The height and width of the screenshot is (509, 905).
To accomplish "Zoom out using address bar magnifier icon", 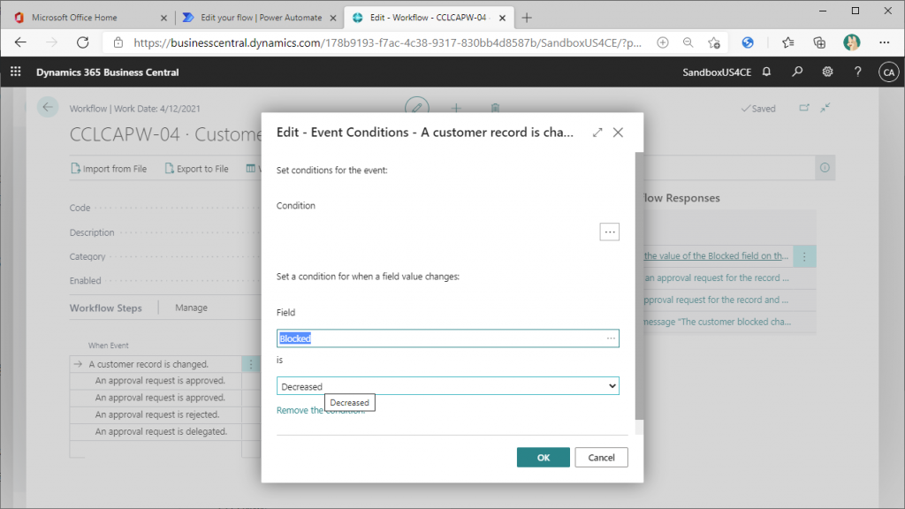I will (x=688, y=42).
